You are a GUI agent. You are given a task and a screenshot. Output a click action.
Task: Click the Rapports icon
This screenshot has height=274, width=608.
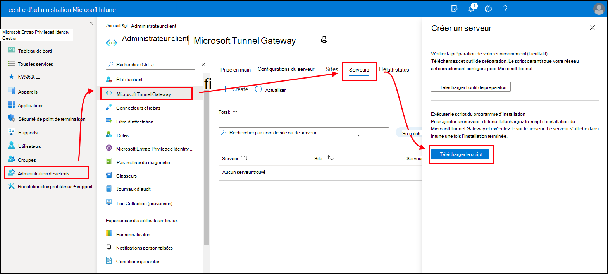12,132
